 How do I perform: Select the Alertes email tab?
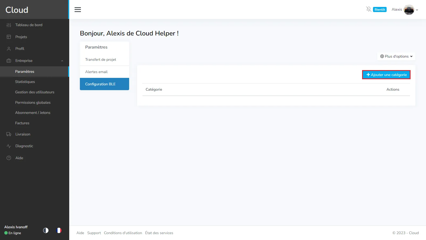click(x=96, y=72)
